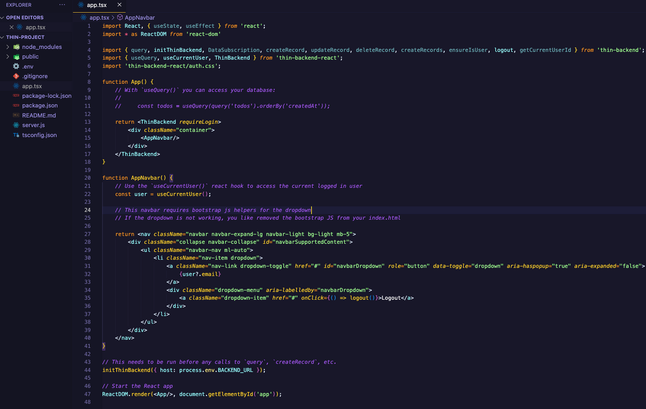The width and height of the screenshot is (646, 409).
Task: Click '// Start the React app' comment
Action: 137,386
